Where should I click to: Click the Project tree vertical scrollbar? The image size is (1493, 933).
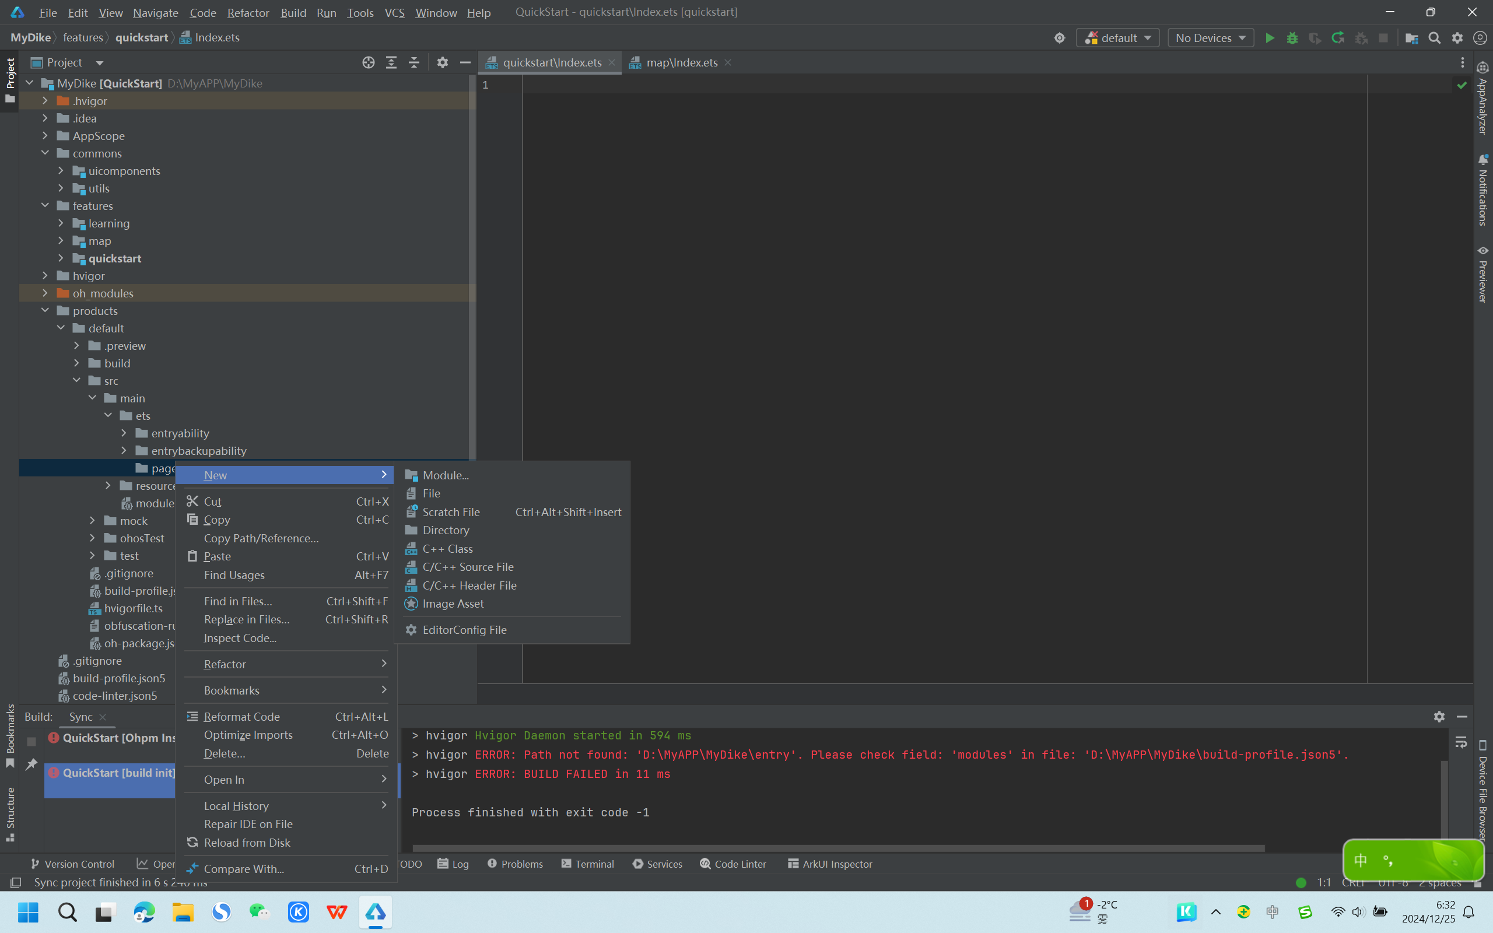472,268
